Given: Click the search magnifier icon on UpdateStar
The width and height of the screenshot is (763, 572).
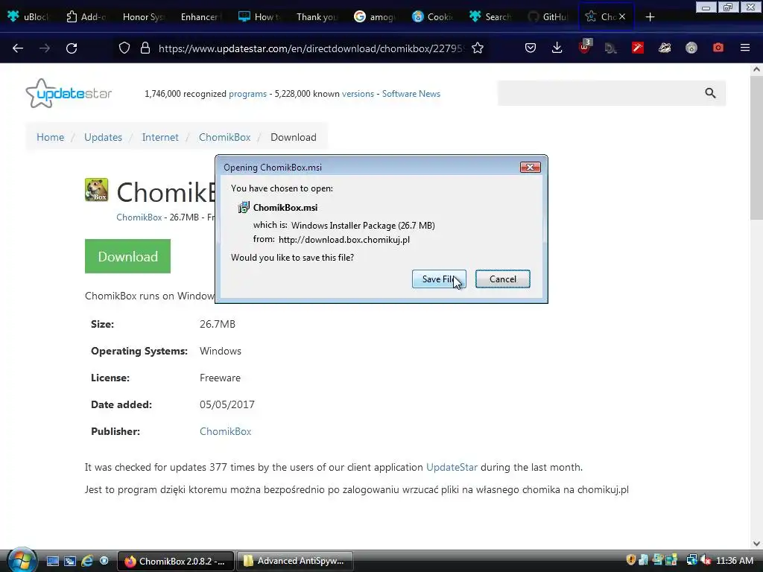Looking at the screenshot, I should [710, 93].
